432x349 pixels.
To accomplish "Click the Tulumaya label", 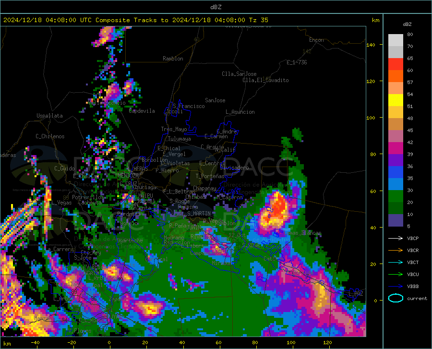I will [x=179, y=139].
